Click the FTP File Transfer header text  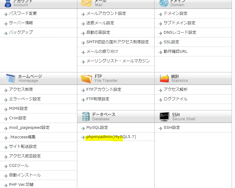click(x=106, y=79)
